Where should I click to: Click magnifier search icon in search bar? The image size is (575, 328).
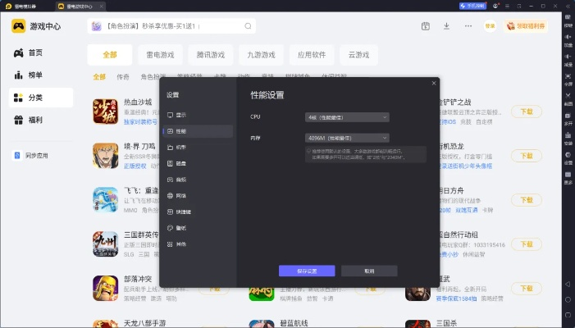pyautogui.click(x=248, y=26)
